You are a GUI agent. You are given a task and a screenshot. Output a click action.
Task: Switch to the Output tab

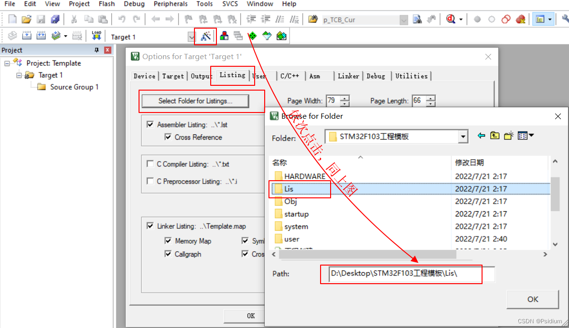(x=201, y=76)
